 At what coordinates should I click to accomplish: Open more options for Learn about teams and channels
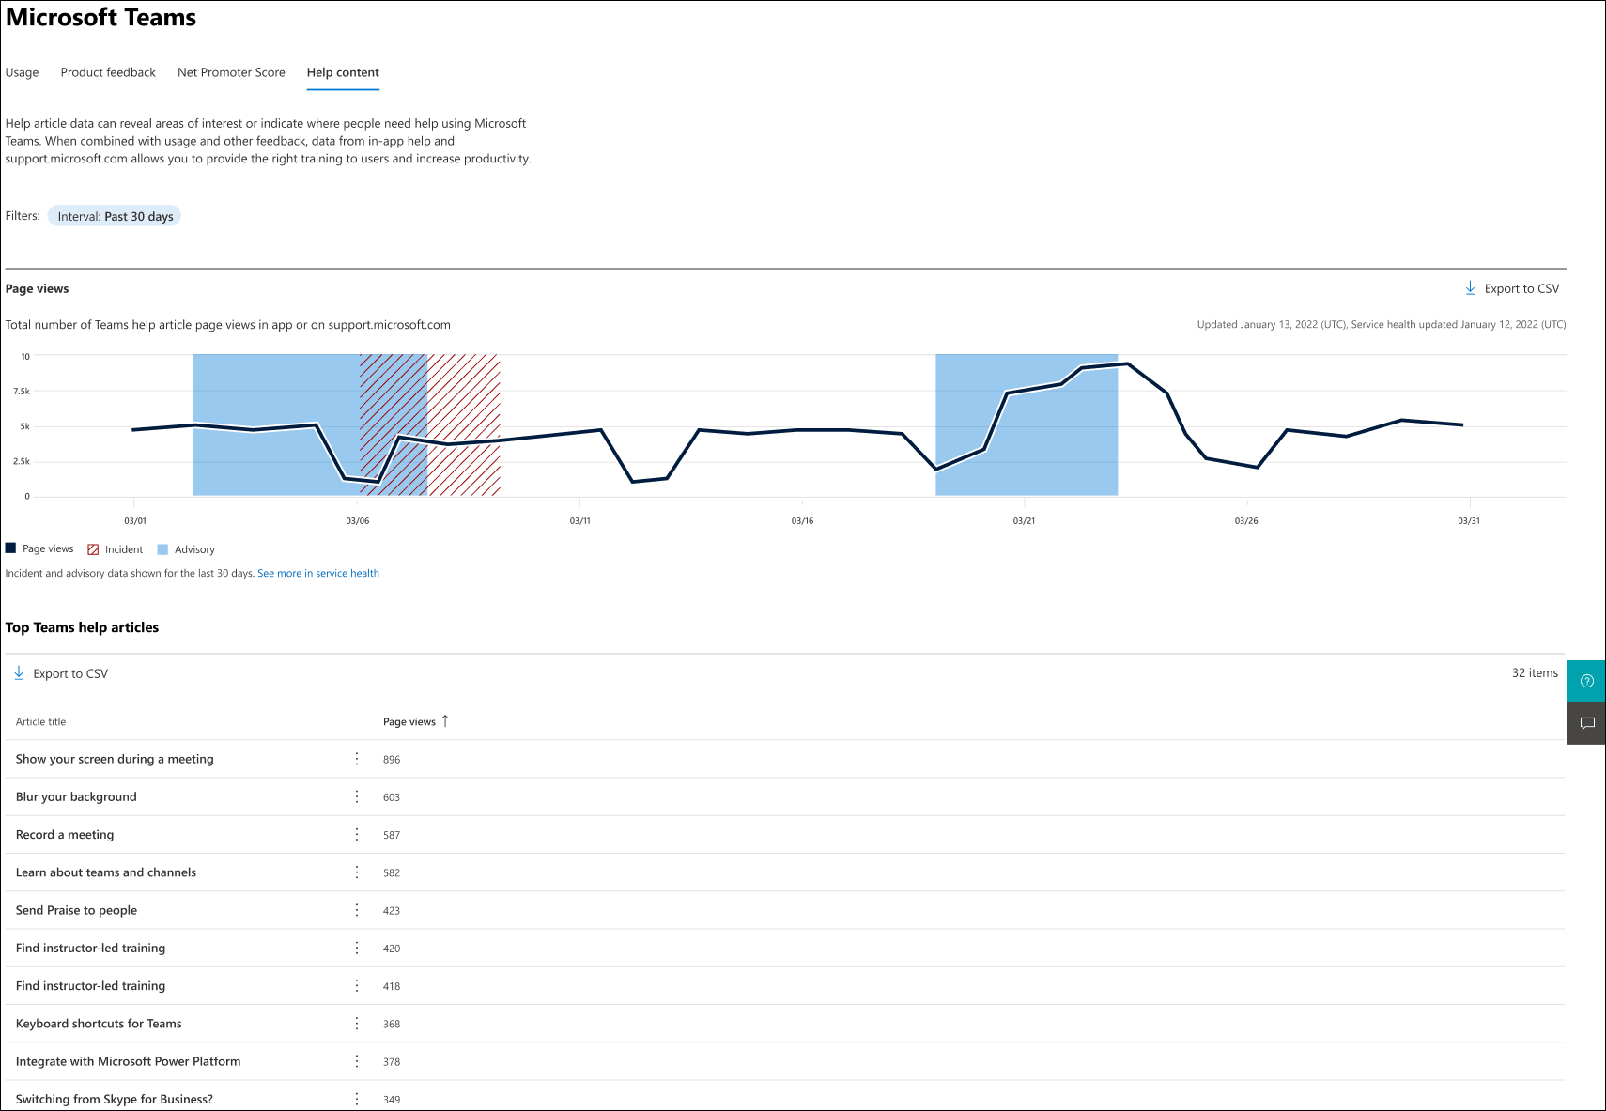[x=357, y=872]
